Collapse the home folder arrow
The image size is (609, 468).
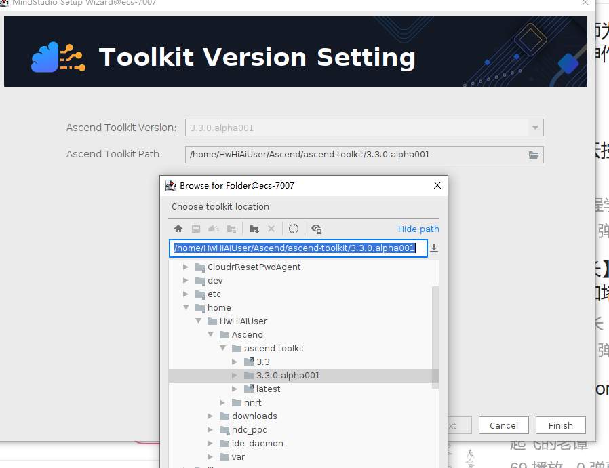click(186, 307)
